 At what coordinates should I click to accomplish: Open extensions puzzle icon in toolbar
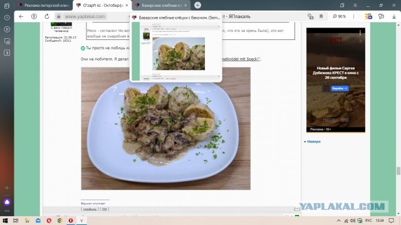point(382,17)
